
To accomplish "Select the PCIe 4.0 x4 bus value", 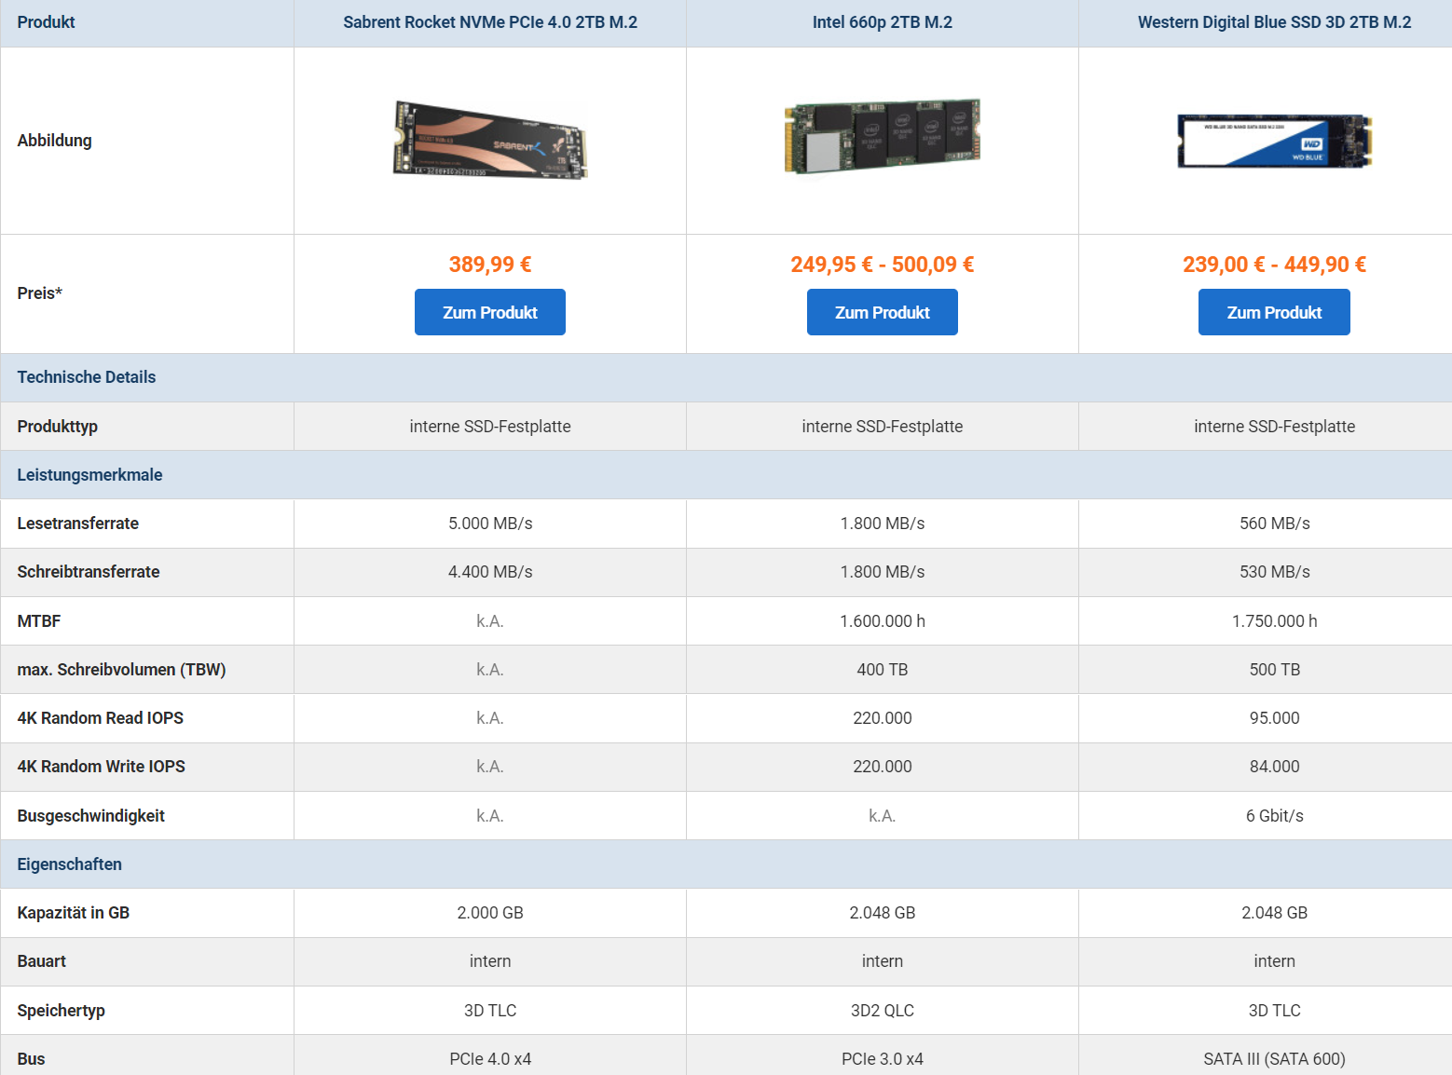I will click(x=490, y=1059).
